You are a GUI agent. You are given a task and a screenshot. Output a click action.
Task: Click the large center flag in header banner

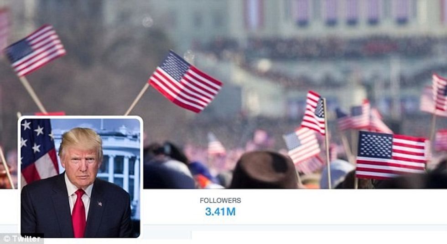[x=185, y=81]
